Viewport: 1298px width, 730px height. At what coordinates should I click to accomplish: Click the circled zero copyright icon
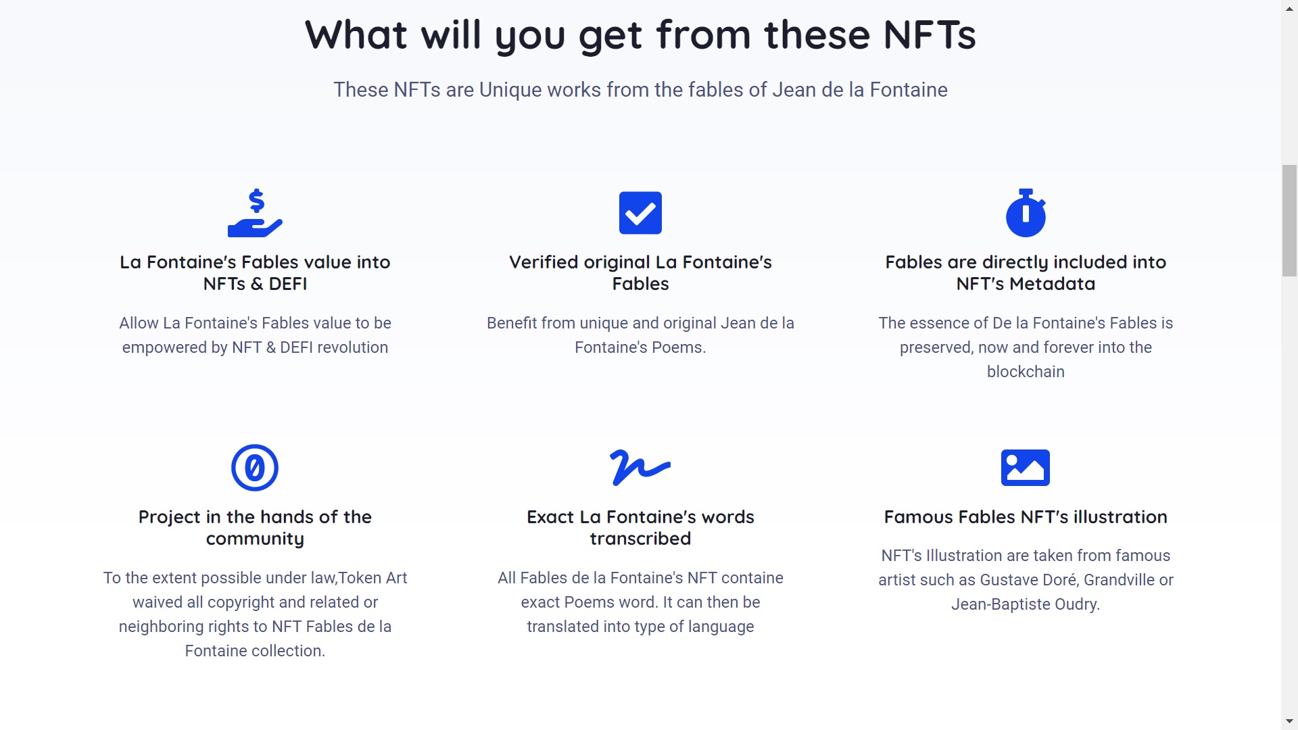click(x=255, y=468)
